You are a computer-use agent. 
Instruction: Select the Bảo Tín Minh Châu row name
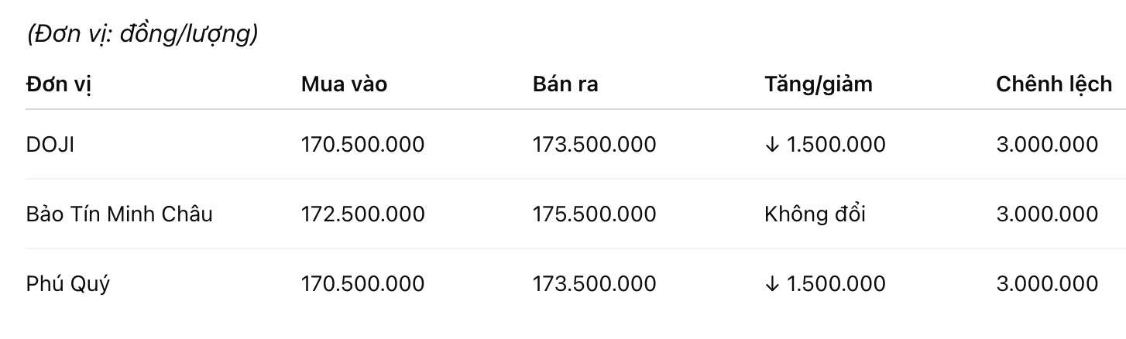119,214
